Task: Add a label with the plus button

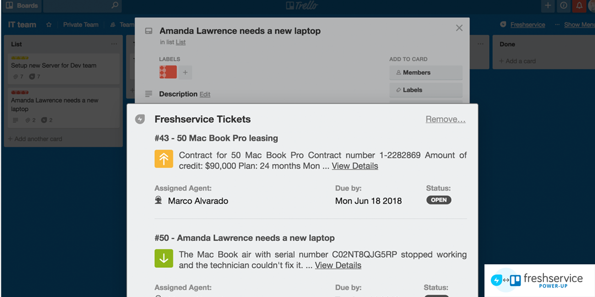Action: [185, 72]
